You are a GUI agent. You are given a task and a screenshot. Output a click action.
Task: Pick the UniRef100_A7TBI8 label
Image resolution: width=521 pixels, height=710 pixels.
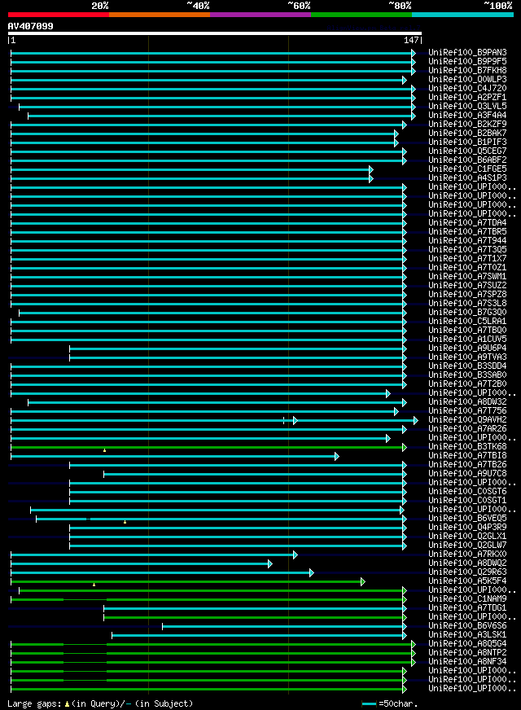pyautogui.click(x=467, y=455)
